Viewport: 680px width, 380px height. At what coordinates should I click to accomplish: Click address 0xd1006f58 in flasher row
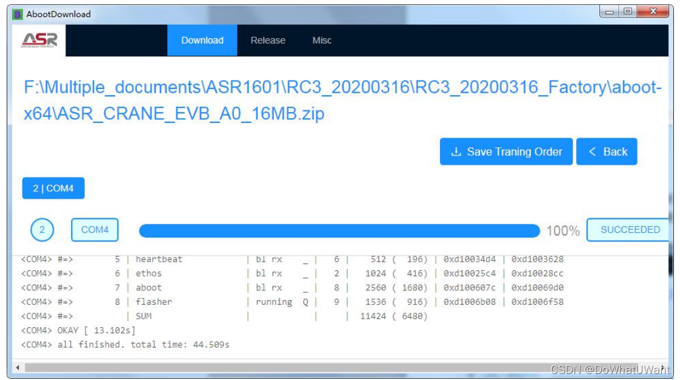click(x=538, y=302)
